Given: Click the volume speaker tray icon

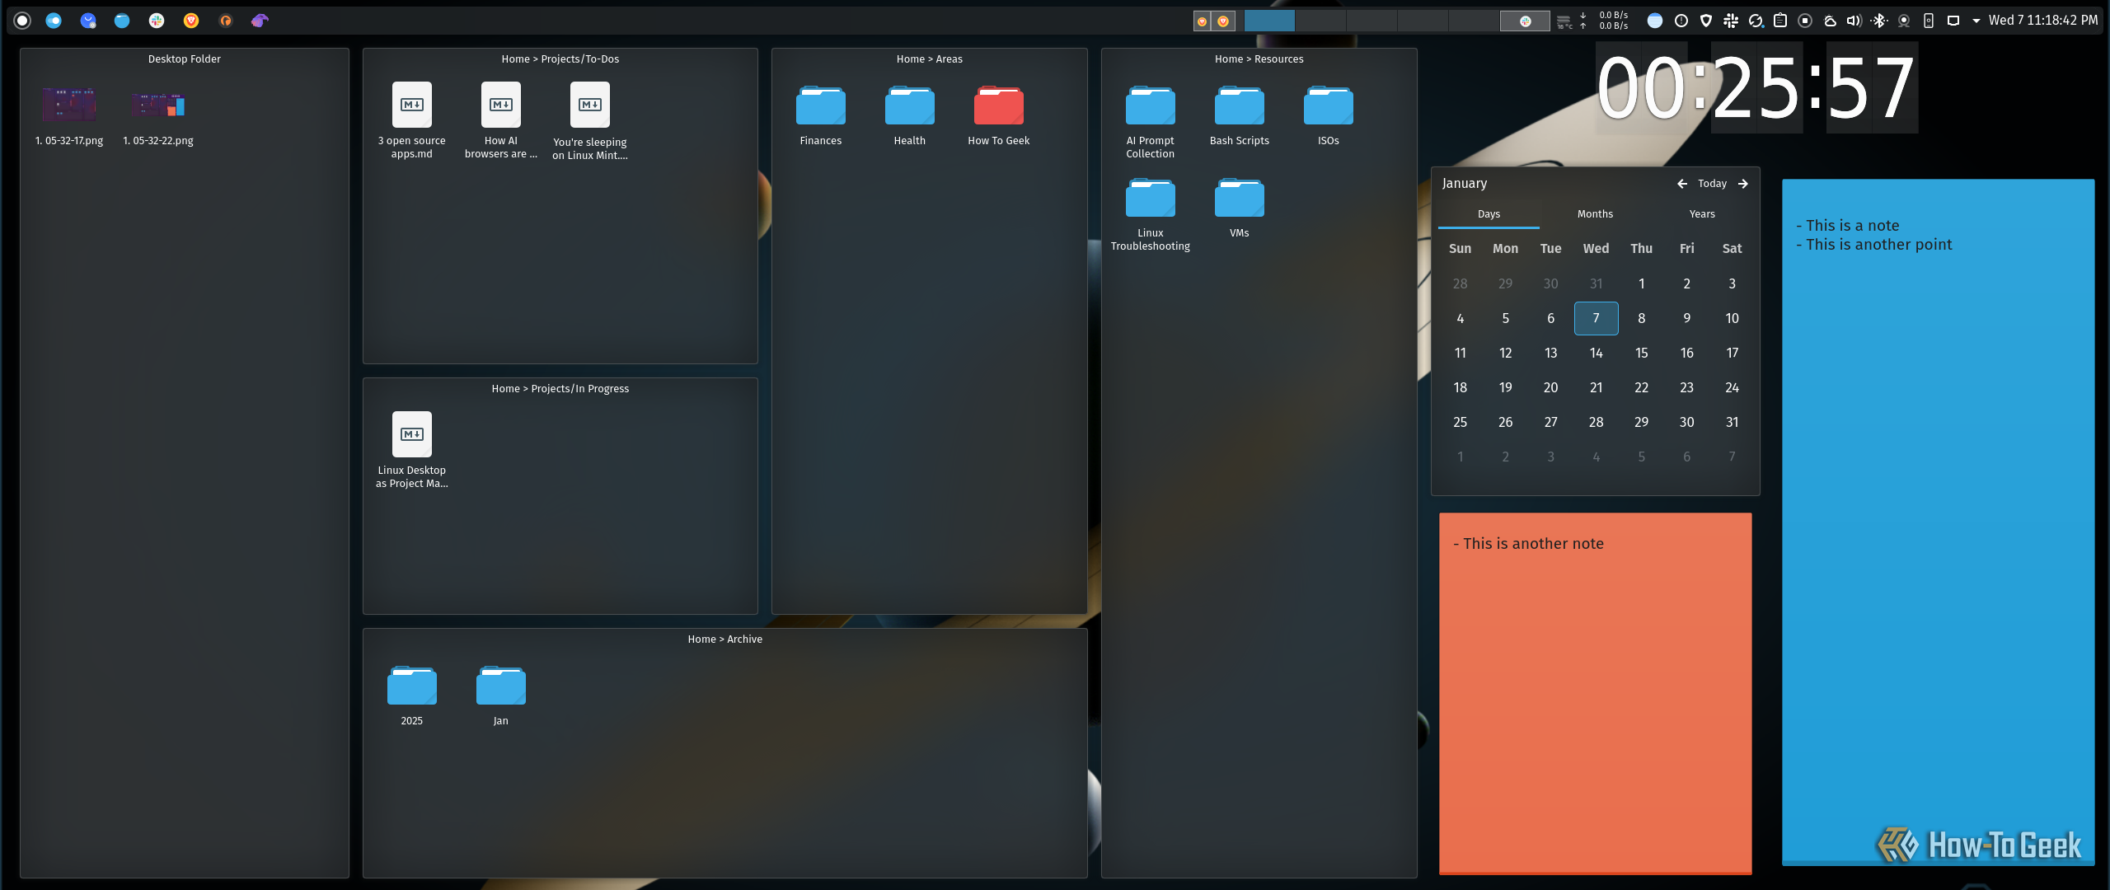Looking at the screenshot, I should 1854,21.
